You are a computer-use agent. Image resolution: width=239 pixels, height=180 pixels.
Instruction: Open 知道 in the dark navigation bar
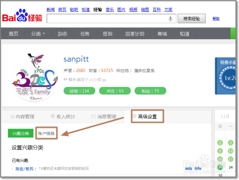point(185,34)
